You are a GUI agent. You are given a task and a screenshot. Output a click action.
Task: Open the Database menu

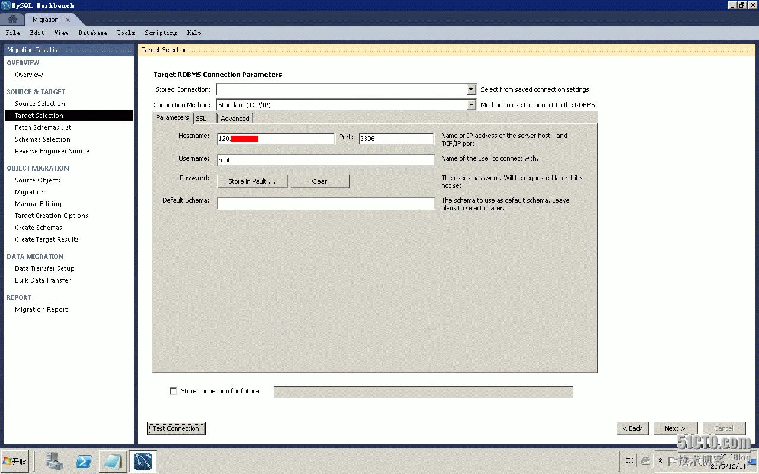click(93, 33)
